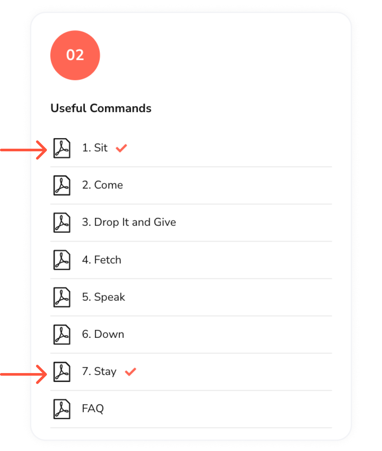Click the Useful Commands heading
This screenshot has width=382, height=451.
(x=101, y=108)
